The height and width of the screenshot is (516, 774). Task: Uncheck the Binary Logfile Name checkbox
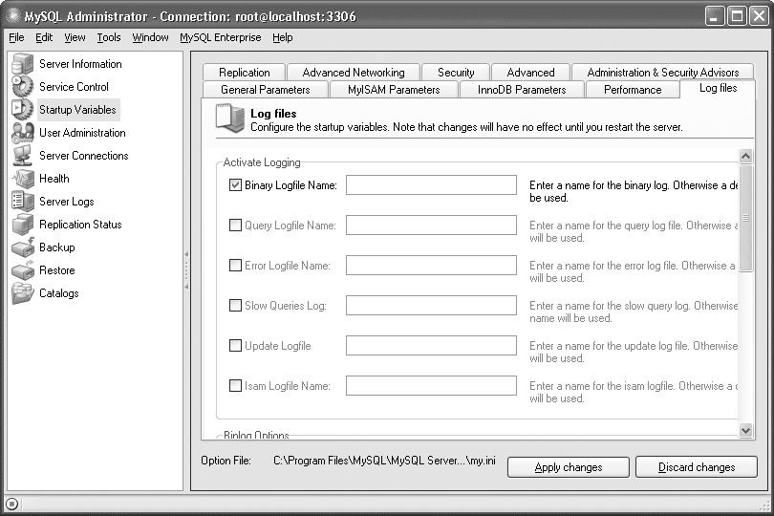coord(235,185)
